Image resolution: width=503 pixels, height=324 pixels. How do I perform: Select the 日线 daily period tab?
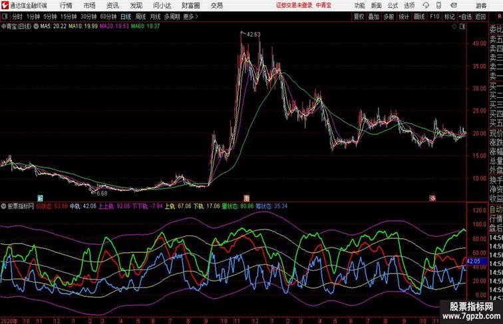126,17
